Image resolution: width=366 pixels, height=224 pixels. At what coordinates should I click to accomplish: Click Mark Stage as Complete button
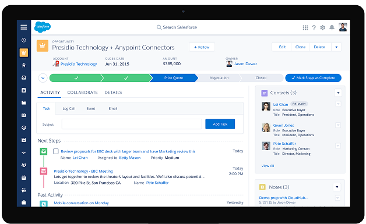click(x=313, y=78)
